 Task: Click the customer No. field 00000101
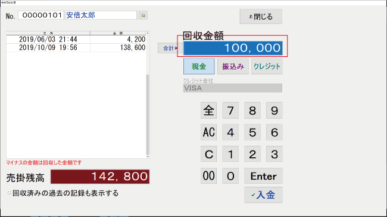(x=41, y=15)
